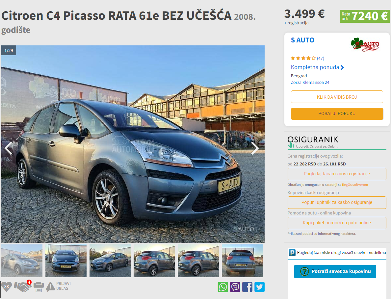
Task: Click the handshake offers icon
Action: click(22, 286)
